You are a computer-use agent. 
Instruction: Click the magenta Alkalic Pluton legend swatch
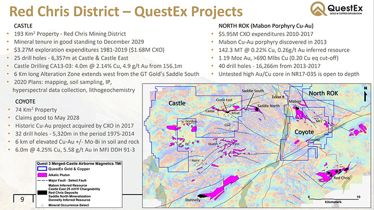pyautogui.click(x=42, y=175)
